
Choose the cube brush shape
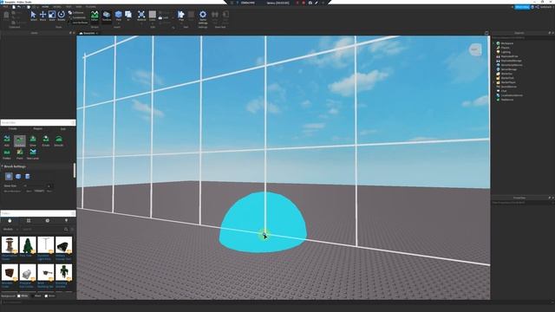coord(18,176)
